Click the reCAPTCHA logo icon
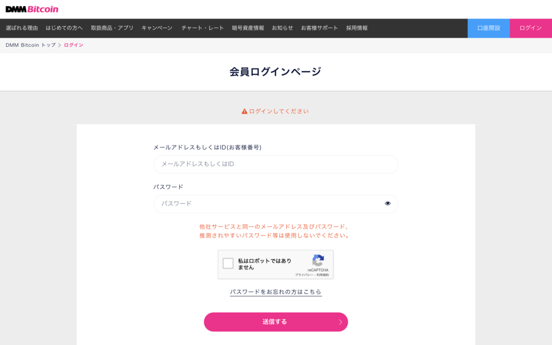 pyautogui.click(x=318, y=261)
